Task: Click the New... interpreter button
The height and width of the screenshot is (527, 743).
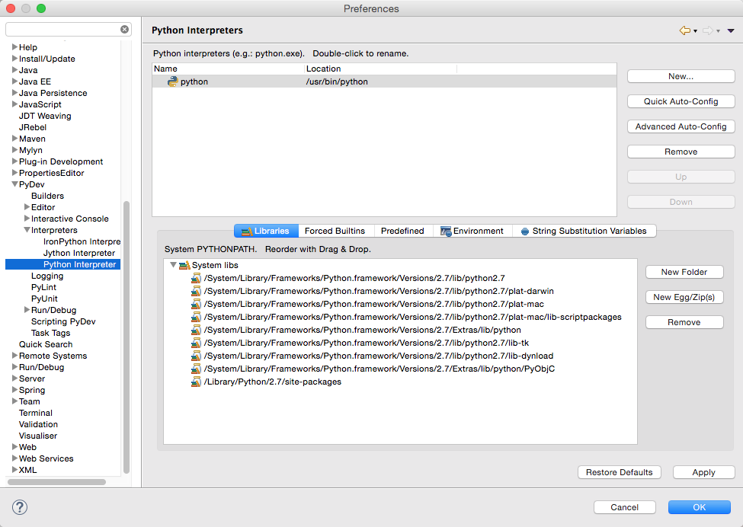Action: tap(681, 76)
